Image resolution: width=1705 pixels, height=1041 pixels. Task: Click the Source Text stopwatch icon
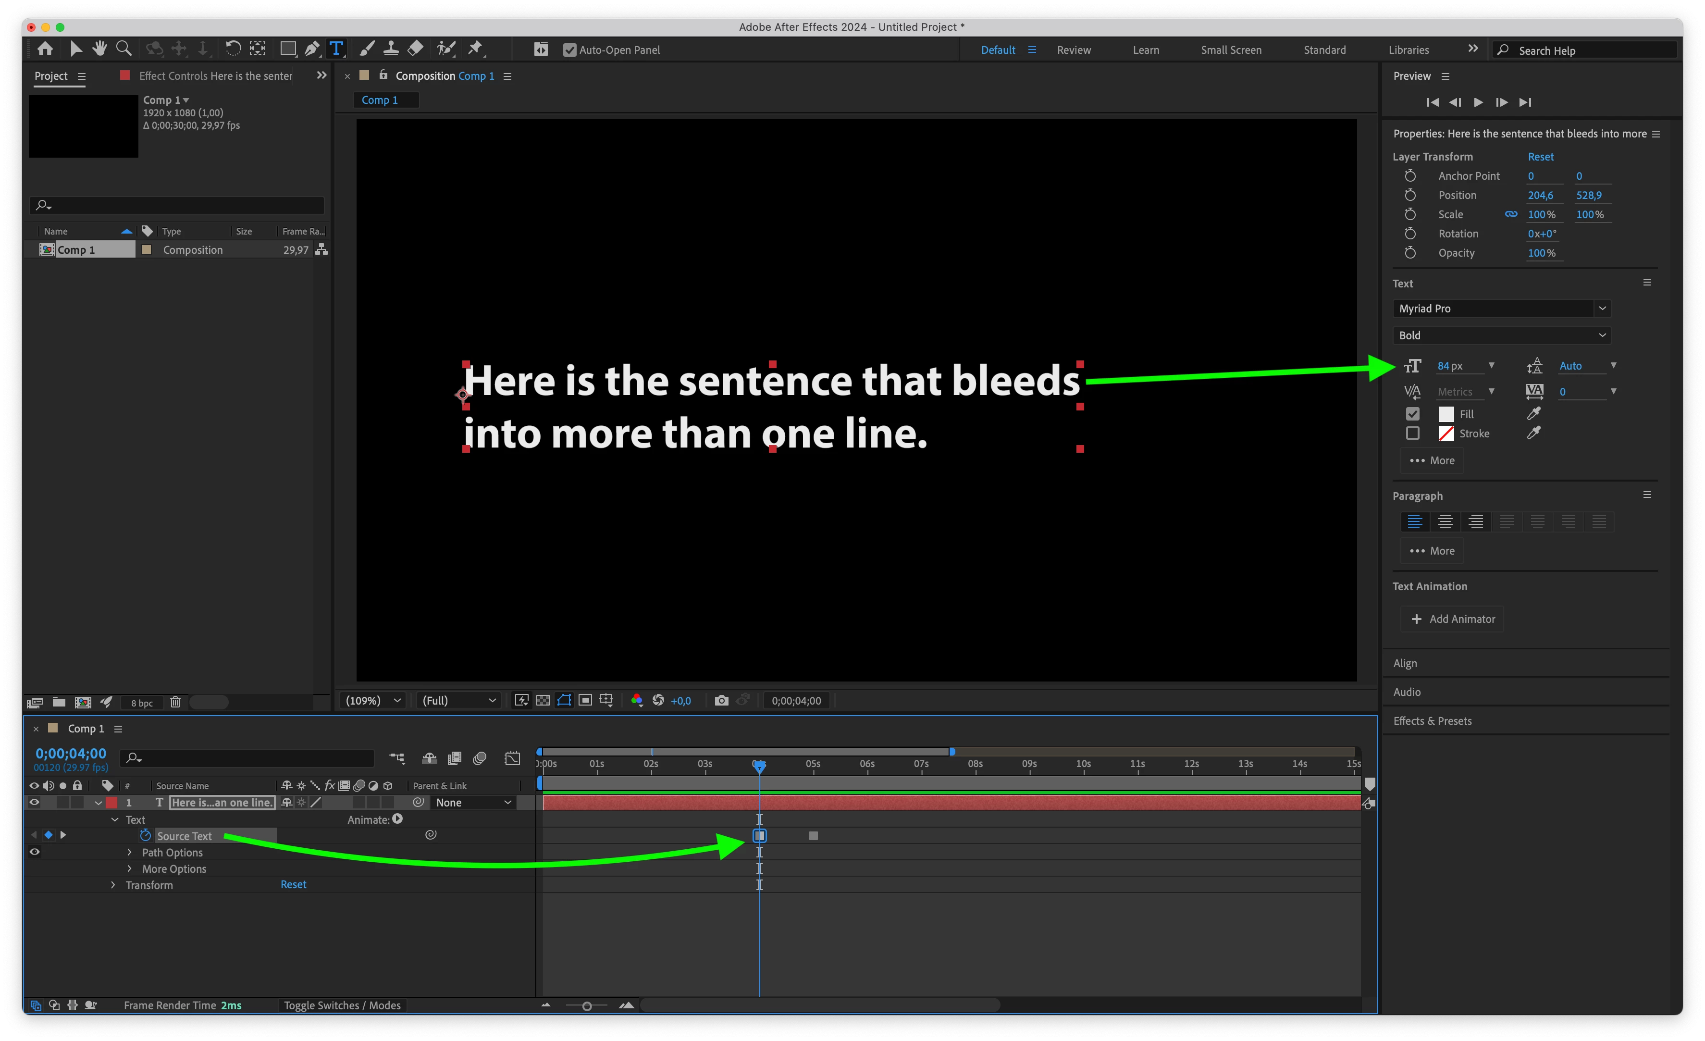(x=145, y=835)
